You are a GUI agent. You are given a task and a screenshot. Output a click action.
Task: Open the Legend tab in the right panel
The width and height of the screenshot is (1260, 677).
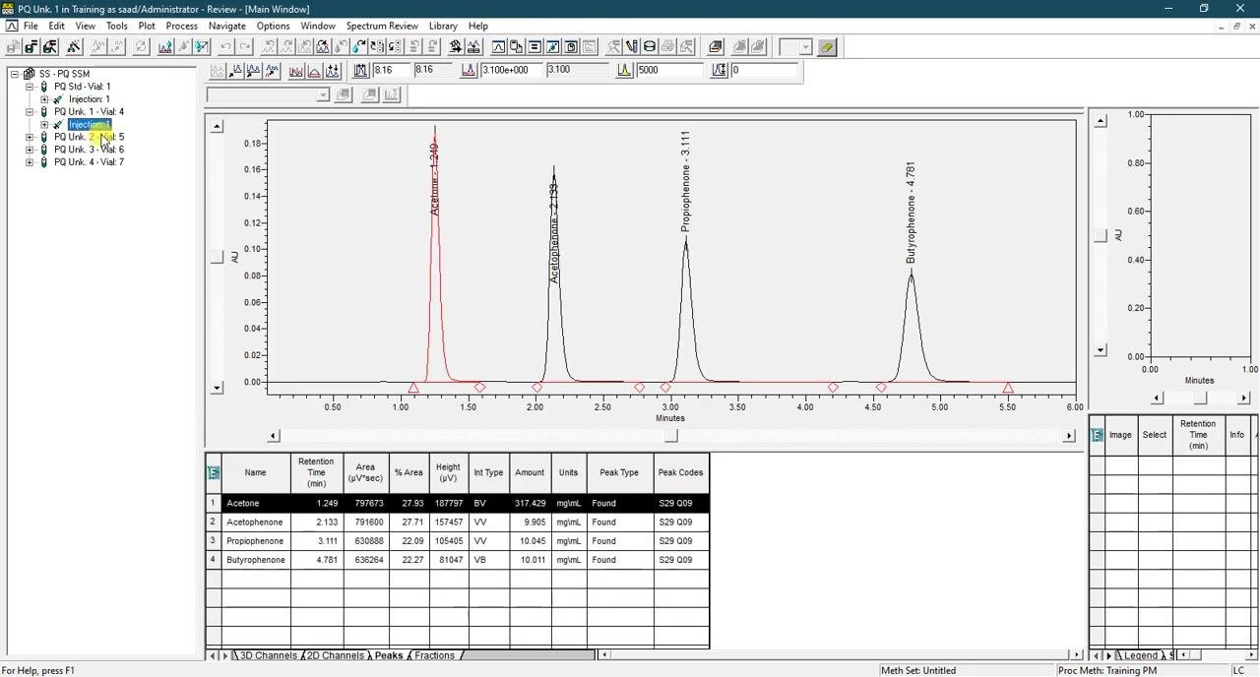tap(1140, 655)
